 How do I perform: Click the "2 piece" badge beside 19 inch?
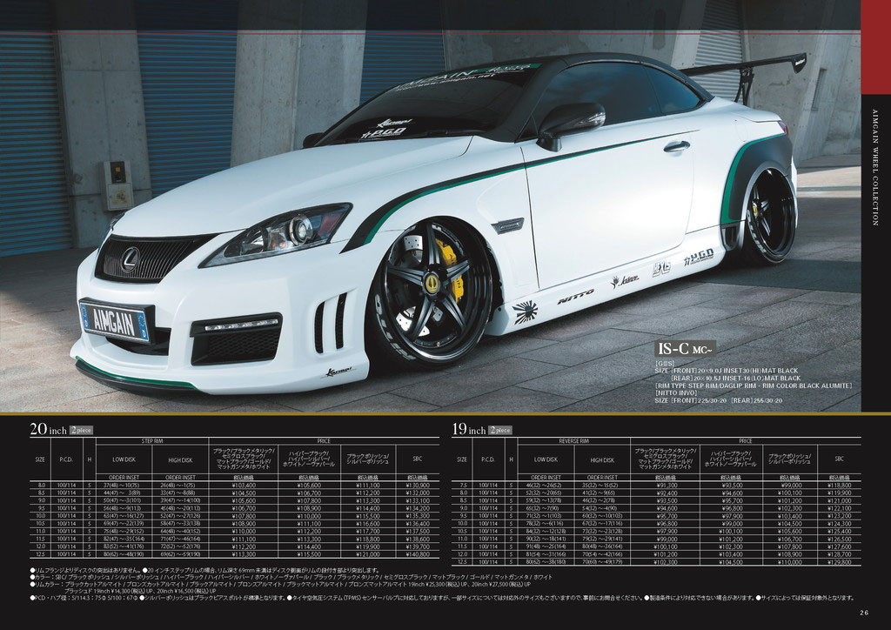(x=500, y=431)
